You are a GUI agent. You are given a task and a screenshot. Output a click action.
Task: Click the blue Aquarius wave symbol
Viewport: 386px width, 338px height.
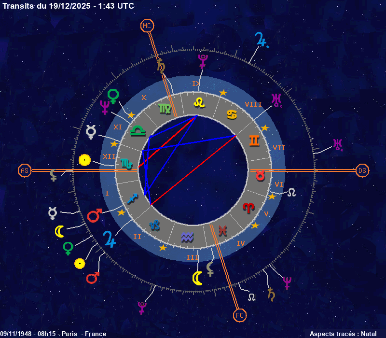click(x=187, y=237)
